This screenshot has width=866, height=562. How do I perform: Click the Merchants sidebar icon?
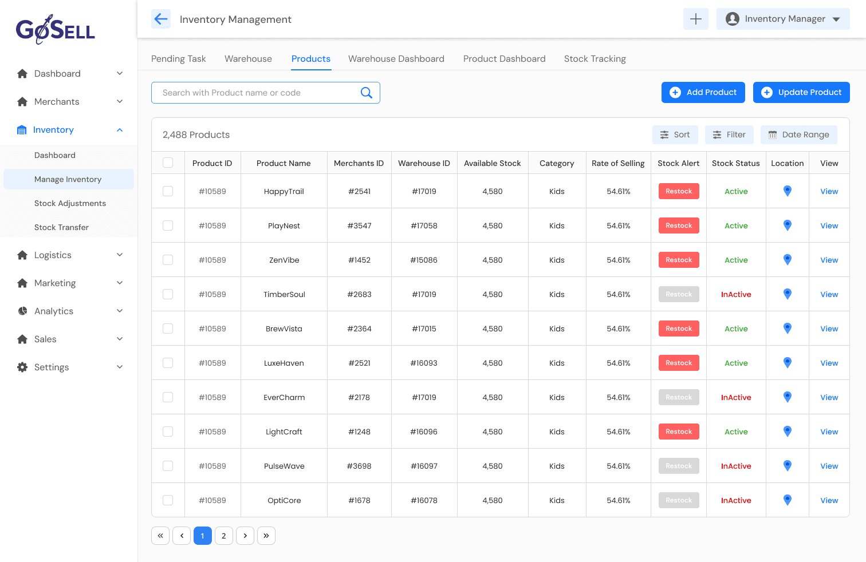click(22, 101)
